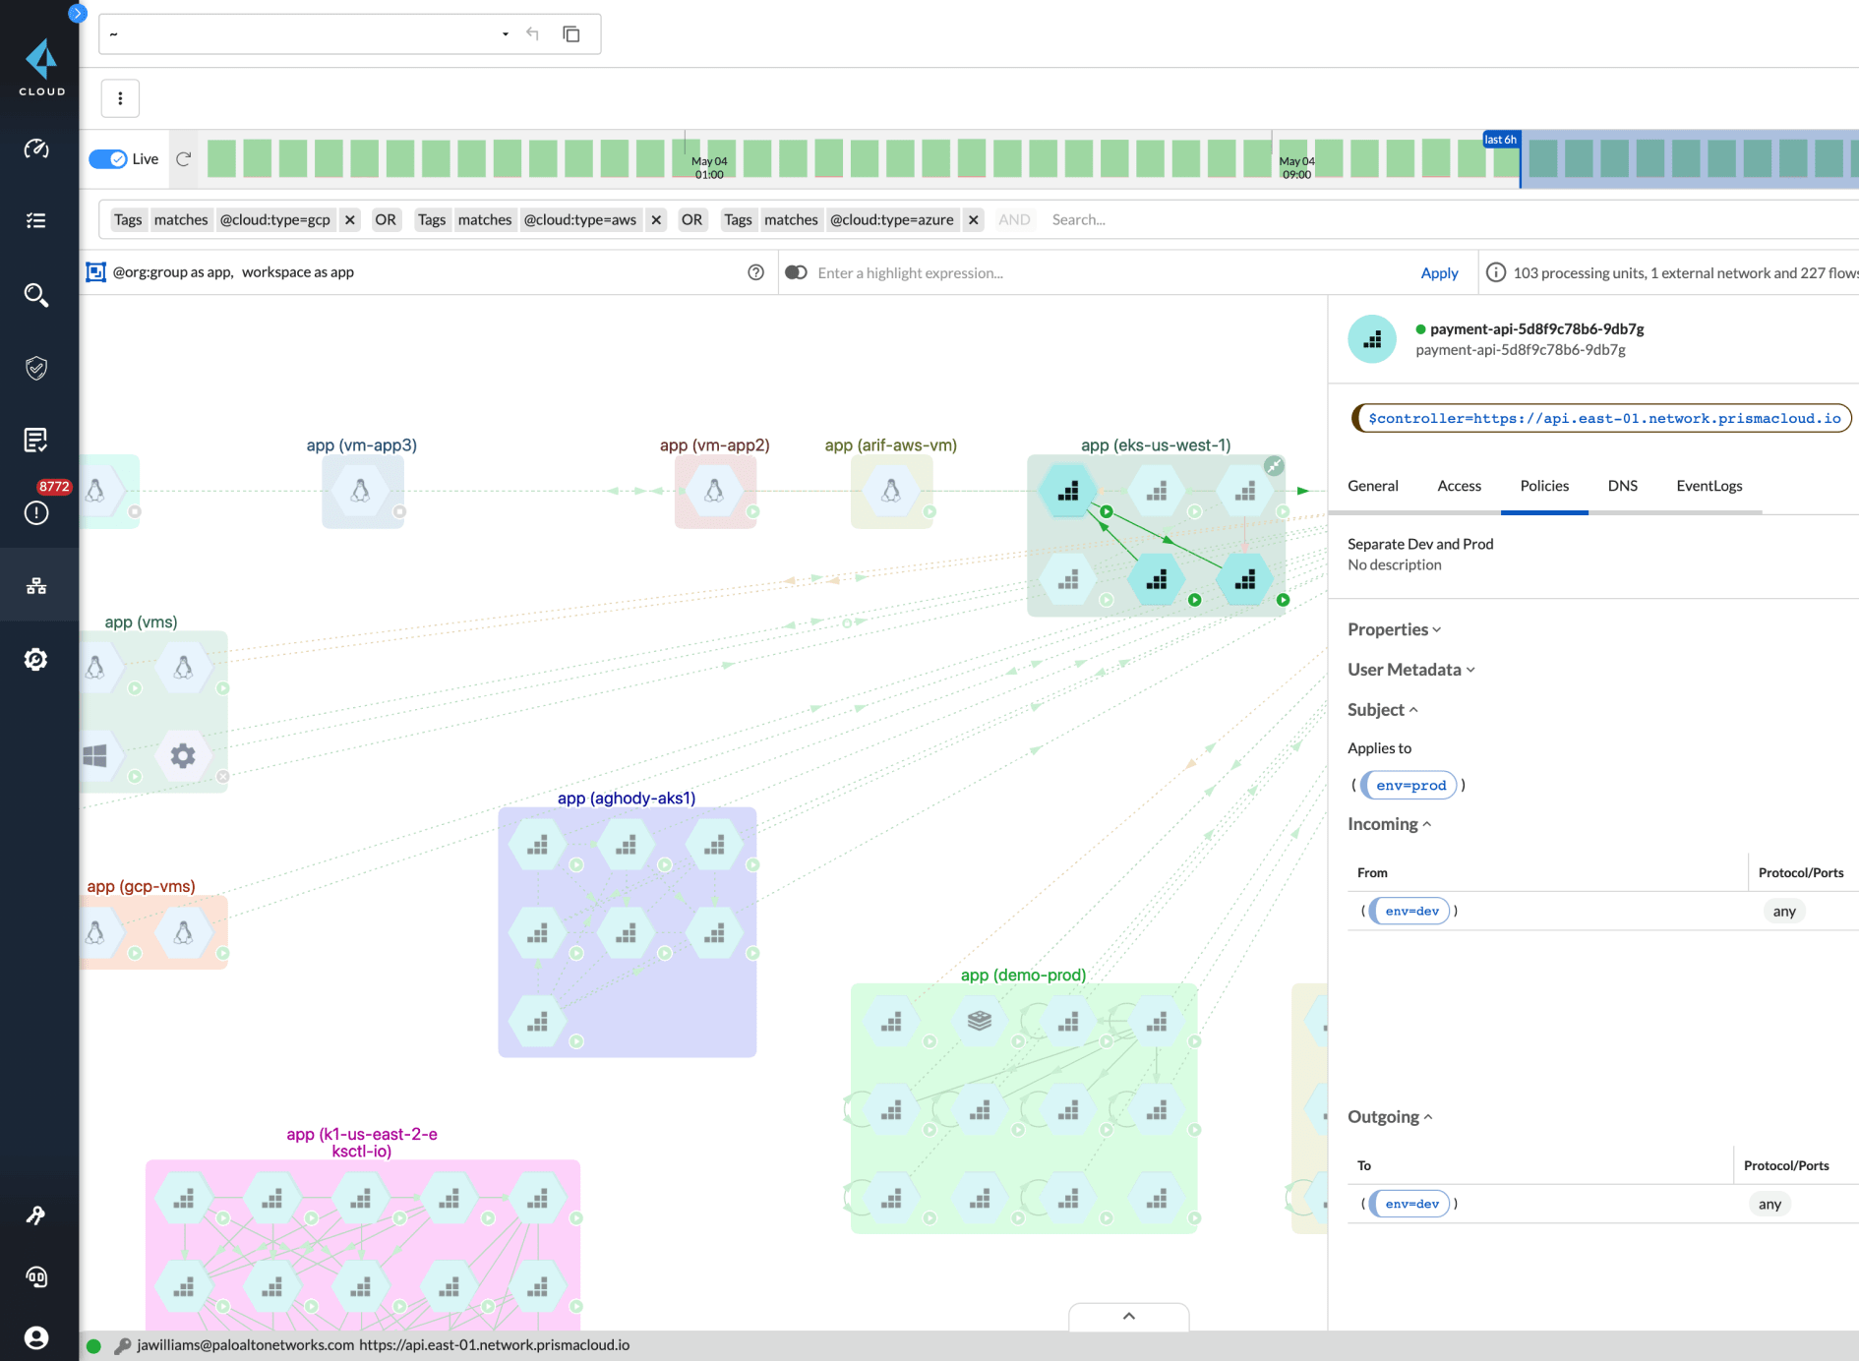Click the last 6h timeline marker
Viewport: 1859px width, 1361px height.
(1500, 140)
